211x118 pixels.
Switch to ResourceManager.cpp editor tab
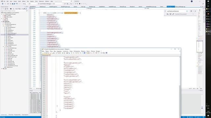tap(180, 7)
